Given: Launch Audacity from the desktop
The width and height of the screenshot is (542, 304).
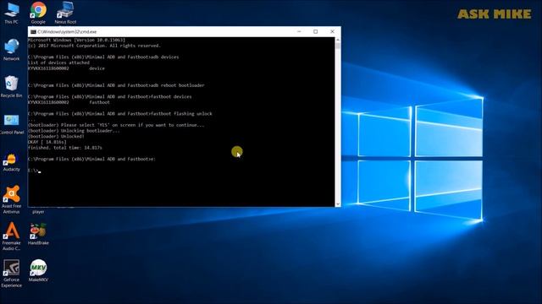Looking at the screenshot, I should pos(11,162).
